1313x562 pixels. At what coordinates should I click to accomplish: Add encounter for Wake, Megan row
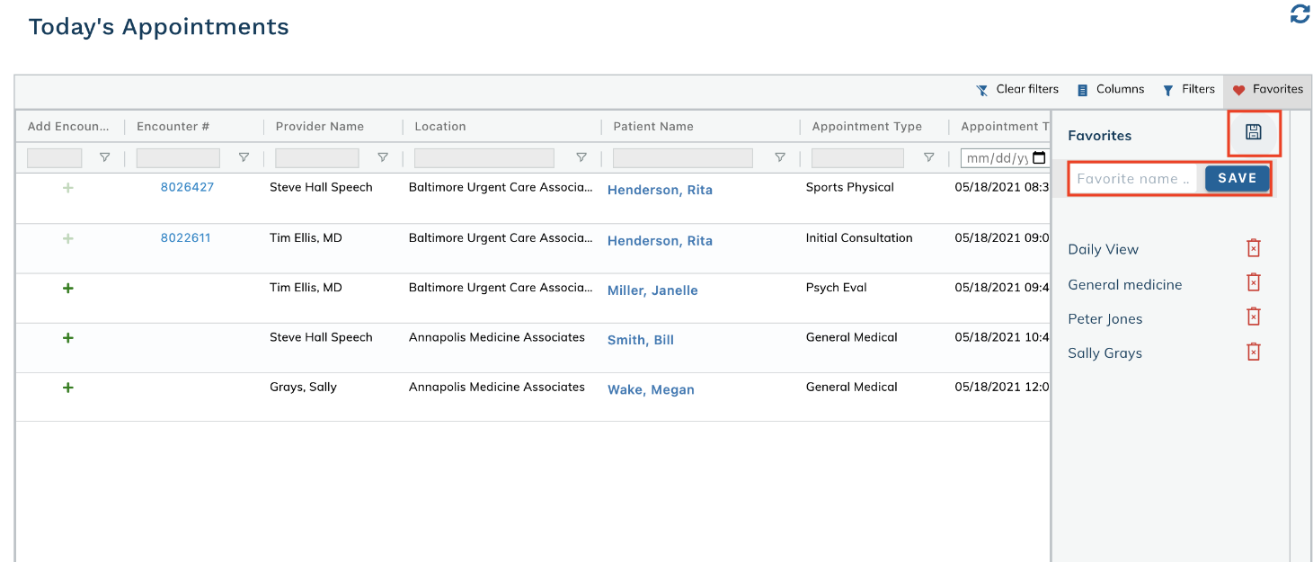[68, 387]
